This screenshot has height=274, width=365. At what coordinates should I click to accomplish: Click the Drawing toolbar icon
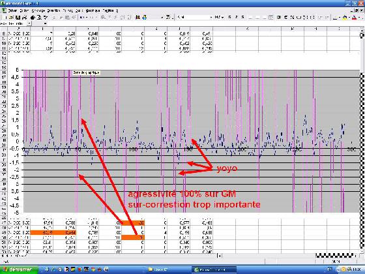click(x=144, y=17)
